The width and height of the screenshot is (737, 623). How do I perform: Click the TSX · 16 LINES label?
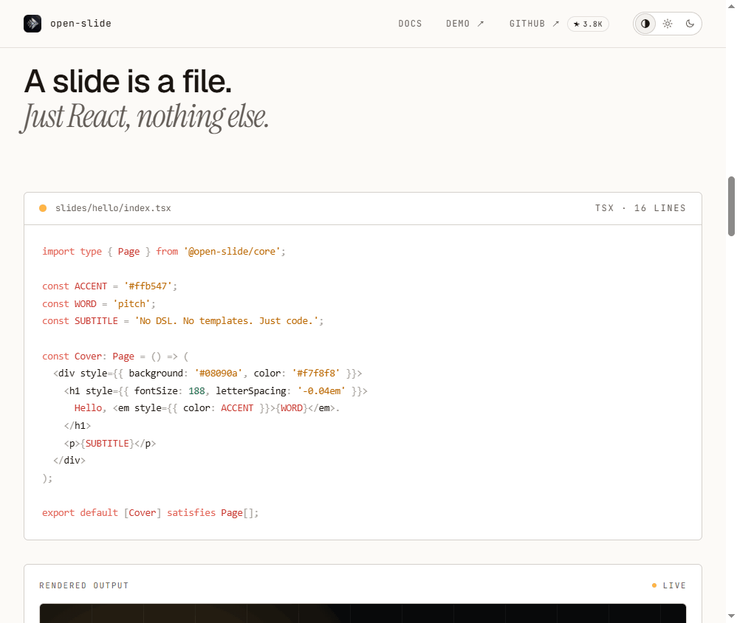[x=640, y=208]
